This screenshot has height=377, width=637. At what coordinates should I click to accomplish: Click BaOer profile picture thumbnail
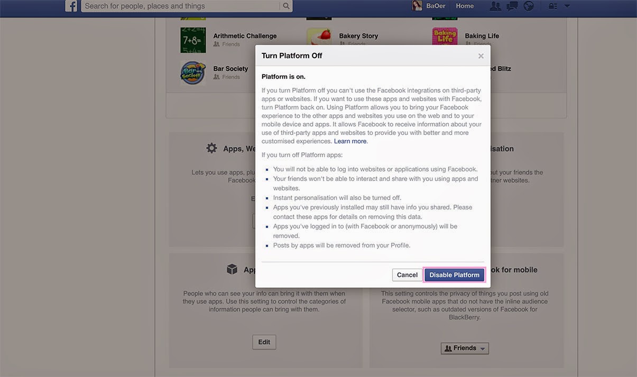point(417,5)
